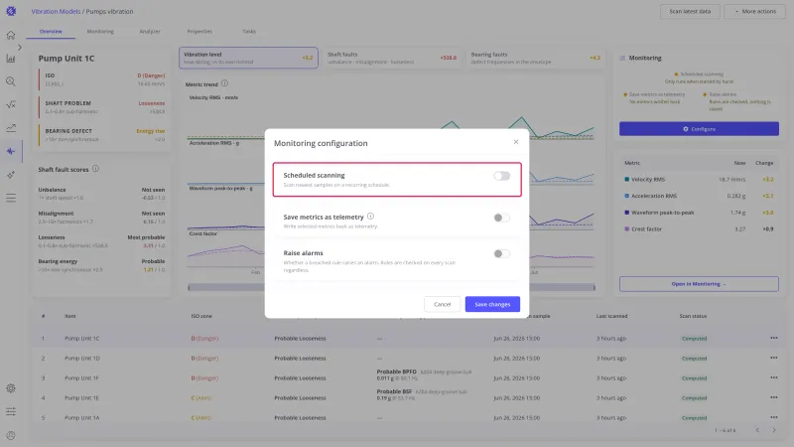Open the More actions dropdown
Image resolution: width=794 pixels, height=447 pixels.
(x=755, y=11)
